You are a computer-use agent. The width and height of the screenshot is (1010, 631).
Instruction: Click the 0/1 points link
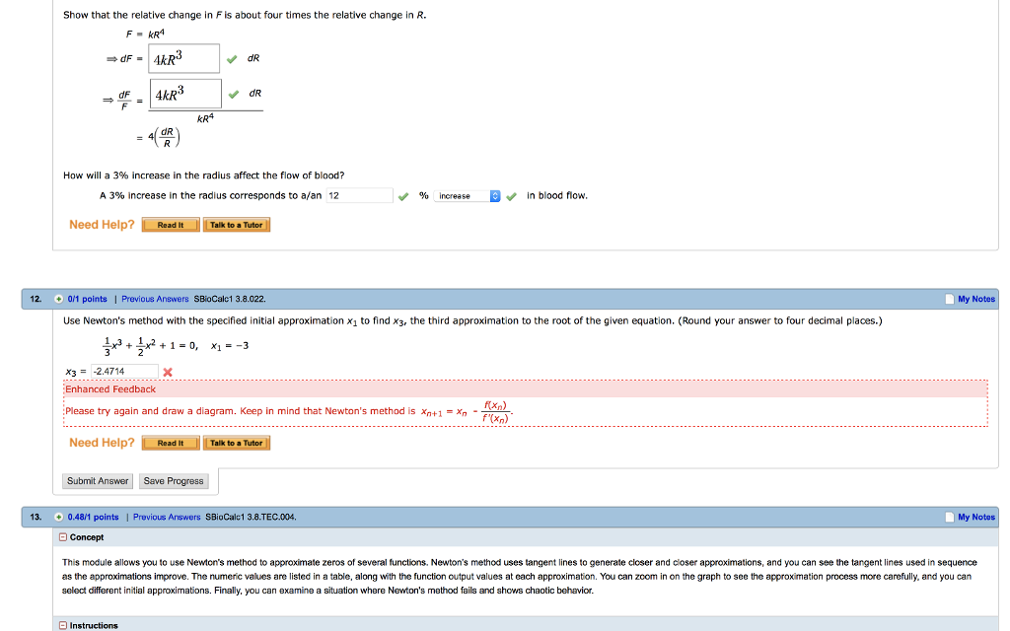(x=87, y=299)
